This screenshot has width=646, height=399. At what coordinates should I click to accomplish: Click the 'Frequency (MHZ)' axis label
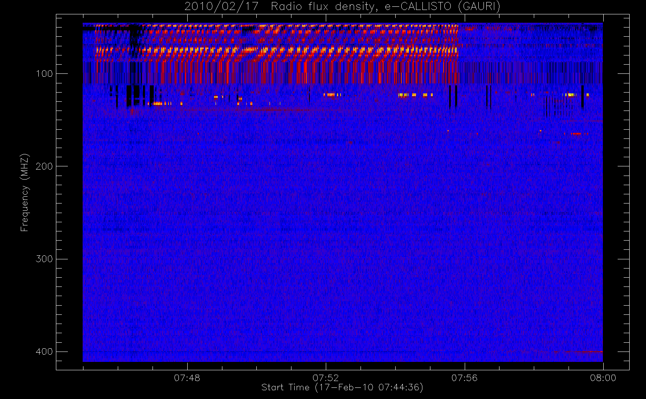25,192
